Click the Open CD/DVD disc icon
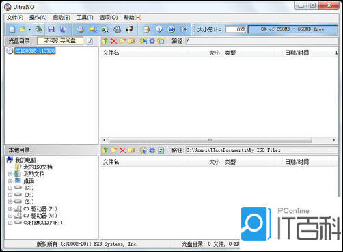This screenshot has width=343, height=252. 39,29
